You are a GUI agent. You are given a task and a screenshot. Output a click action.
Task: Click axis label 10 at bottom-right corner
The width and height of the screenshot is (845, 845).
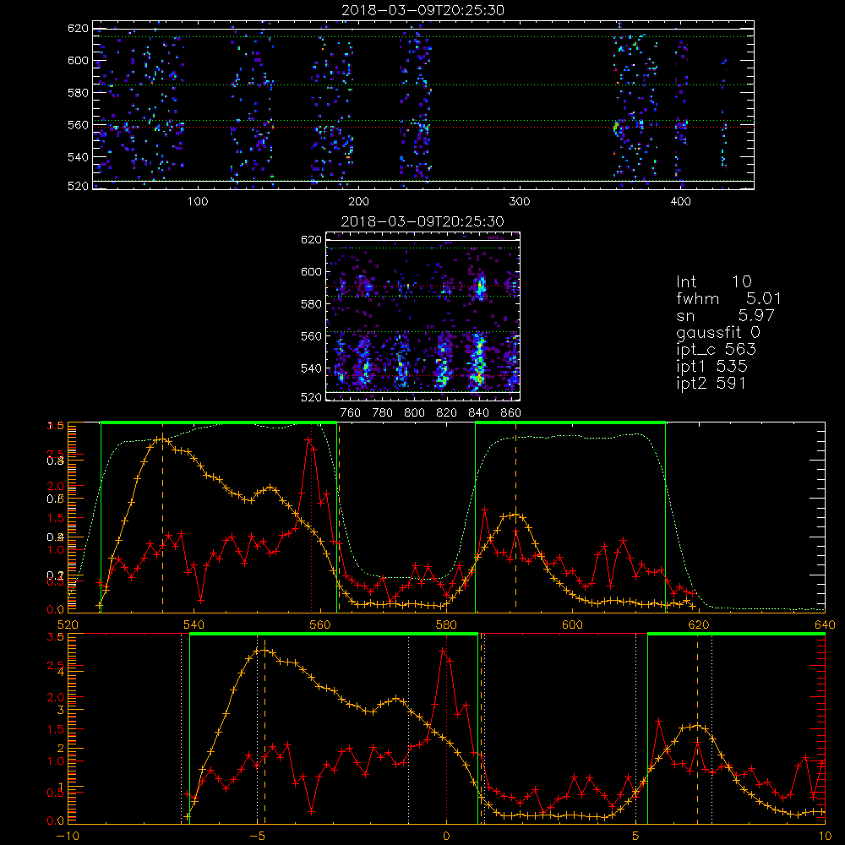825,837
